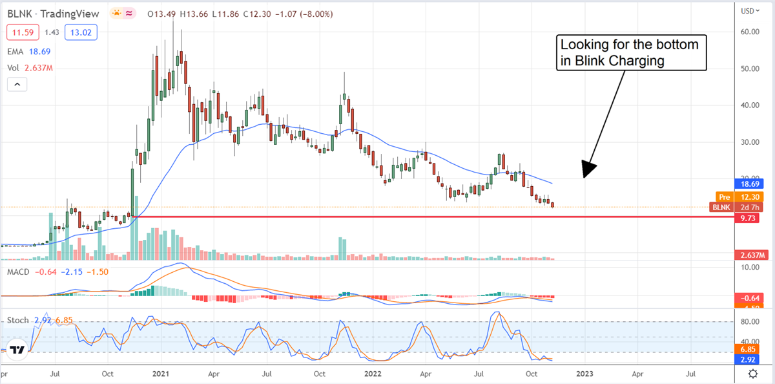The height and width of the screenshot is (384, 775).
Task: Click the 1.43 spread value
Action: 51,31
